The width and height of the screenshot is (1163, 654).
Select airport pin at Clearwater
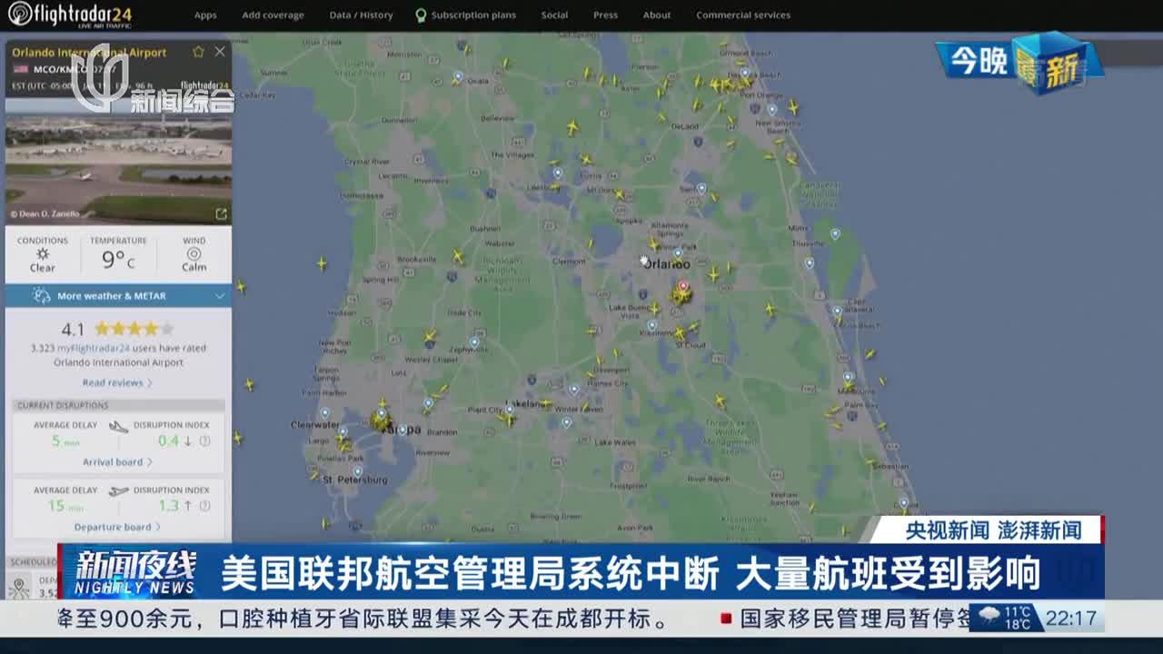pos(324,413)
